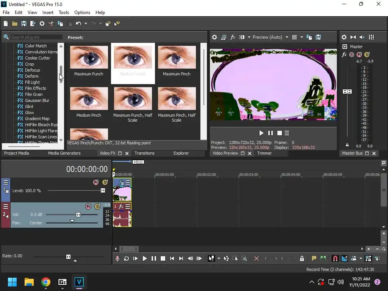388x291 pixels.
Task: Toggle preview on external monitor icon
Action: [224, 37]
